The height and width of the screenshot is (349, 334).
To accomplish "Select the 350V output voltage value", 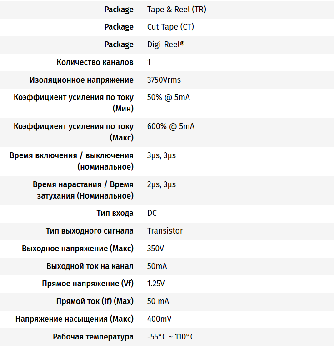I will [x=157, y=249].
